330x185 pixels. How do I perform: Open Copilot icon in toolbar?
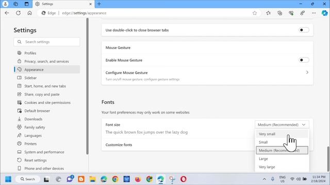coord(324,13)
